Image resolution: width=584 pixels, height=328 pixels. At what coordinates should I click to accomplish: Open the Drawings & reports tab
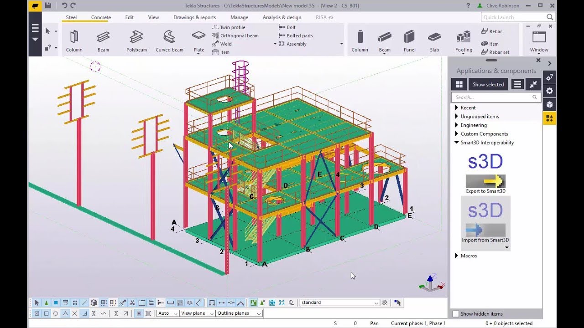pos(194,17)
